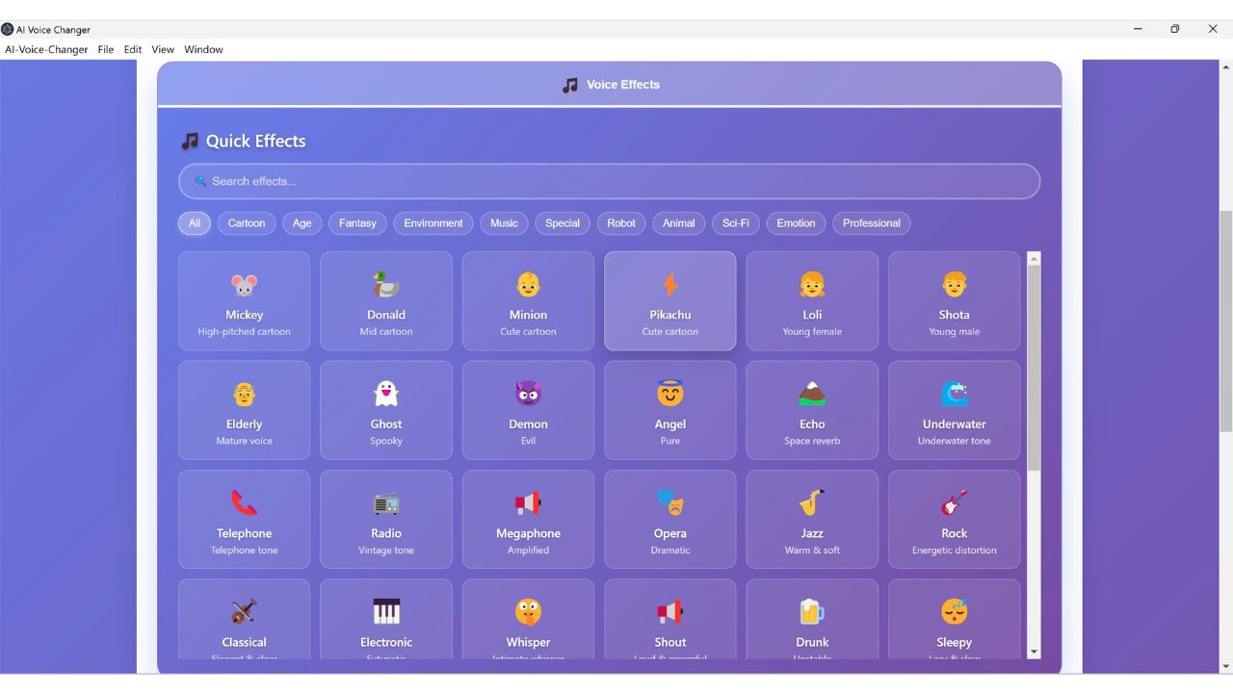Open the File menu

tap(106, 49)
